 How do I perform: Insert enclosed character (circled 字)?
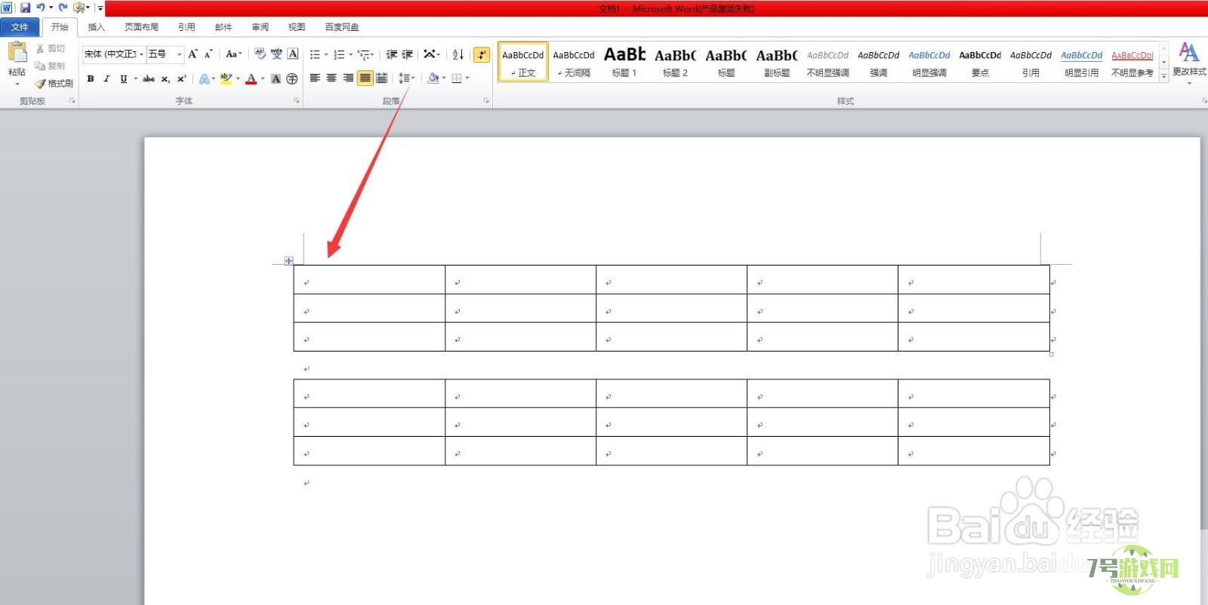(x=292, y=78)
